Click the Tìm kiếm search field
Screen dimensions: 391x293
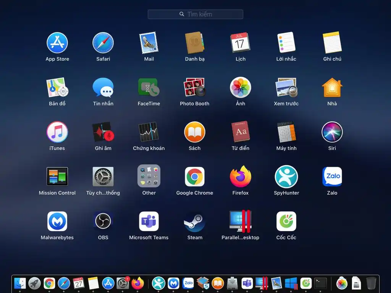pyautogui.click(x=195, y=14)
